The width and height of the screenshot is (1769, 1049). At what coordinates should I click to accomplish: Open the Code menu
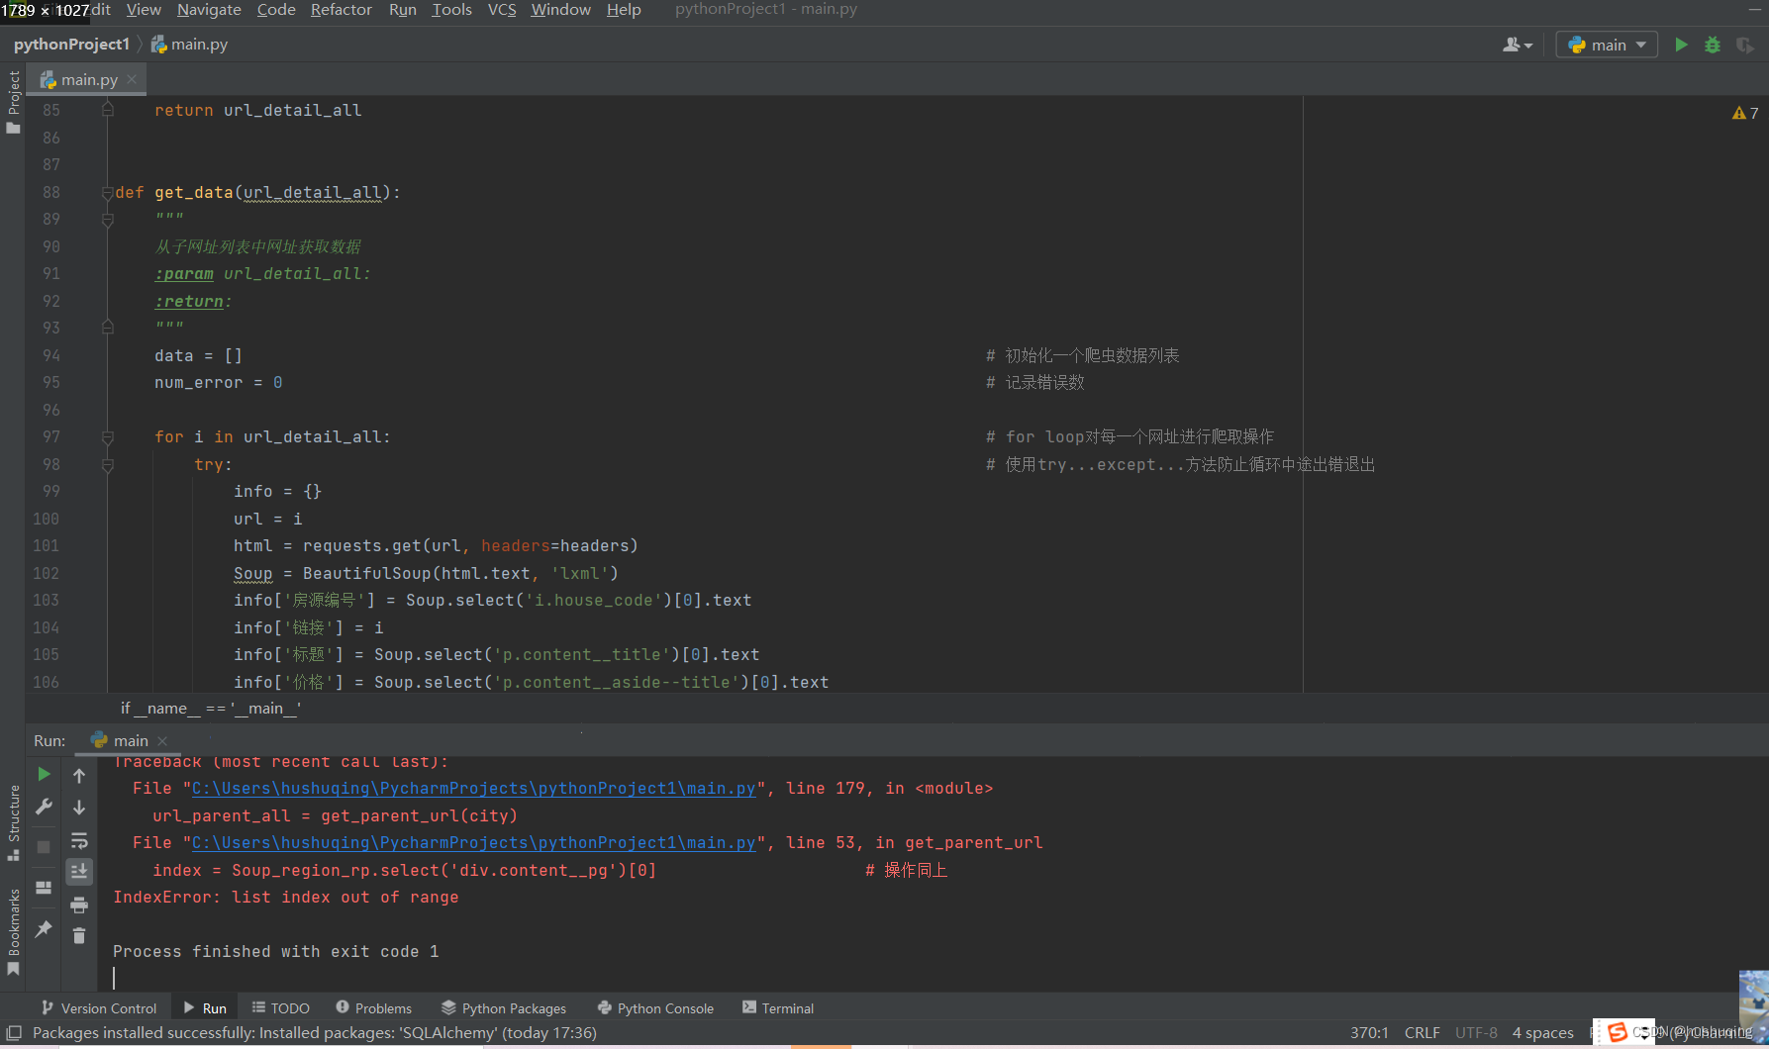pyautogui.click(x=276, y=10)
